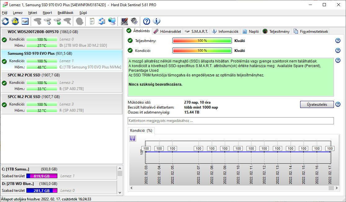Open the Nézet menu
The height and width of the screenshot is (202, 346).
(x=33, y=13)
